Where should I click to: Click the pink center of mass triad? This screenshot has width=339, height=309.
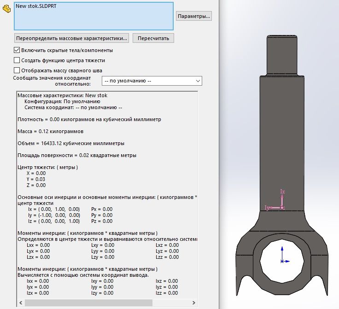(282, 208)
